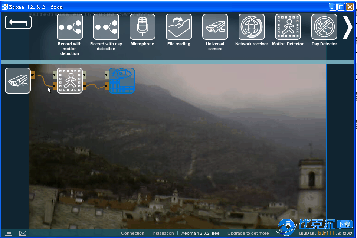Click the blue preview and archive node
The height and width of the screenshot is (238, 357).
122,81
